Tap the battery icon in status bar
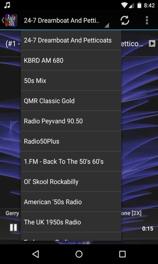The height and width of the screenshot is (264, 158). (x=139, y=5)
